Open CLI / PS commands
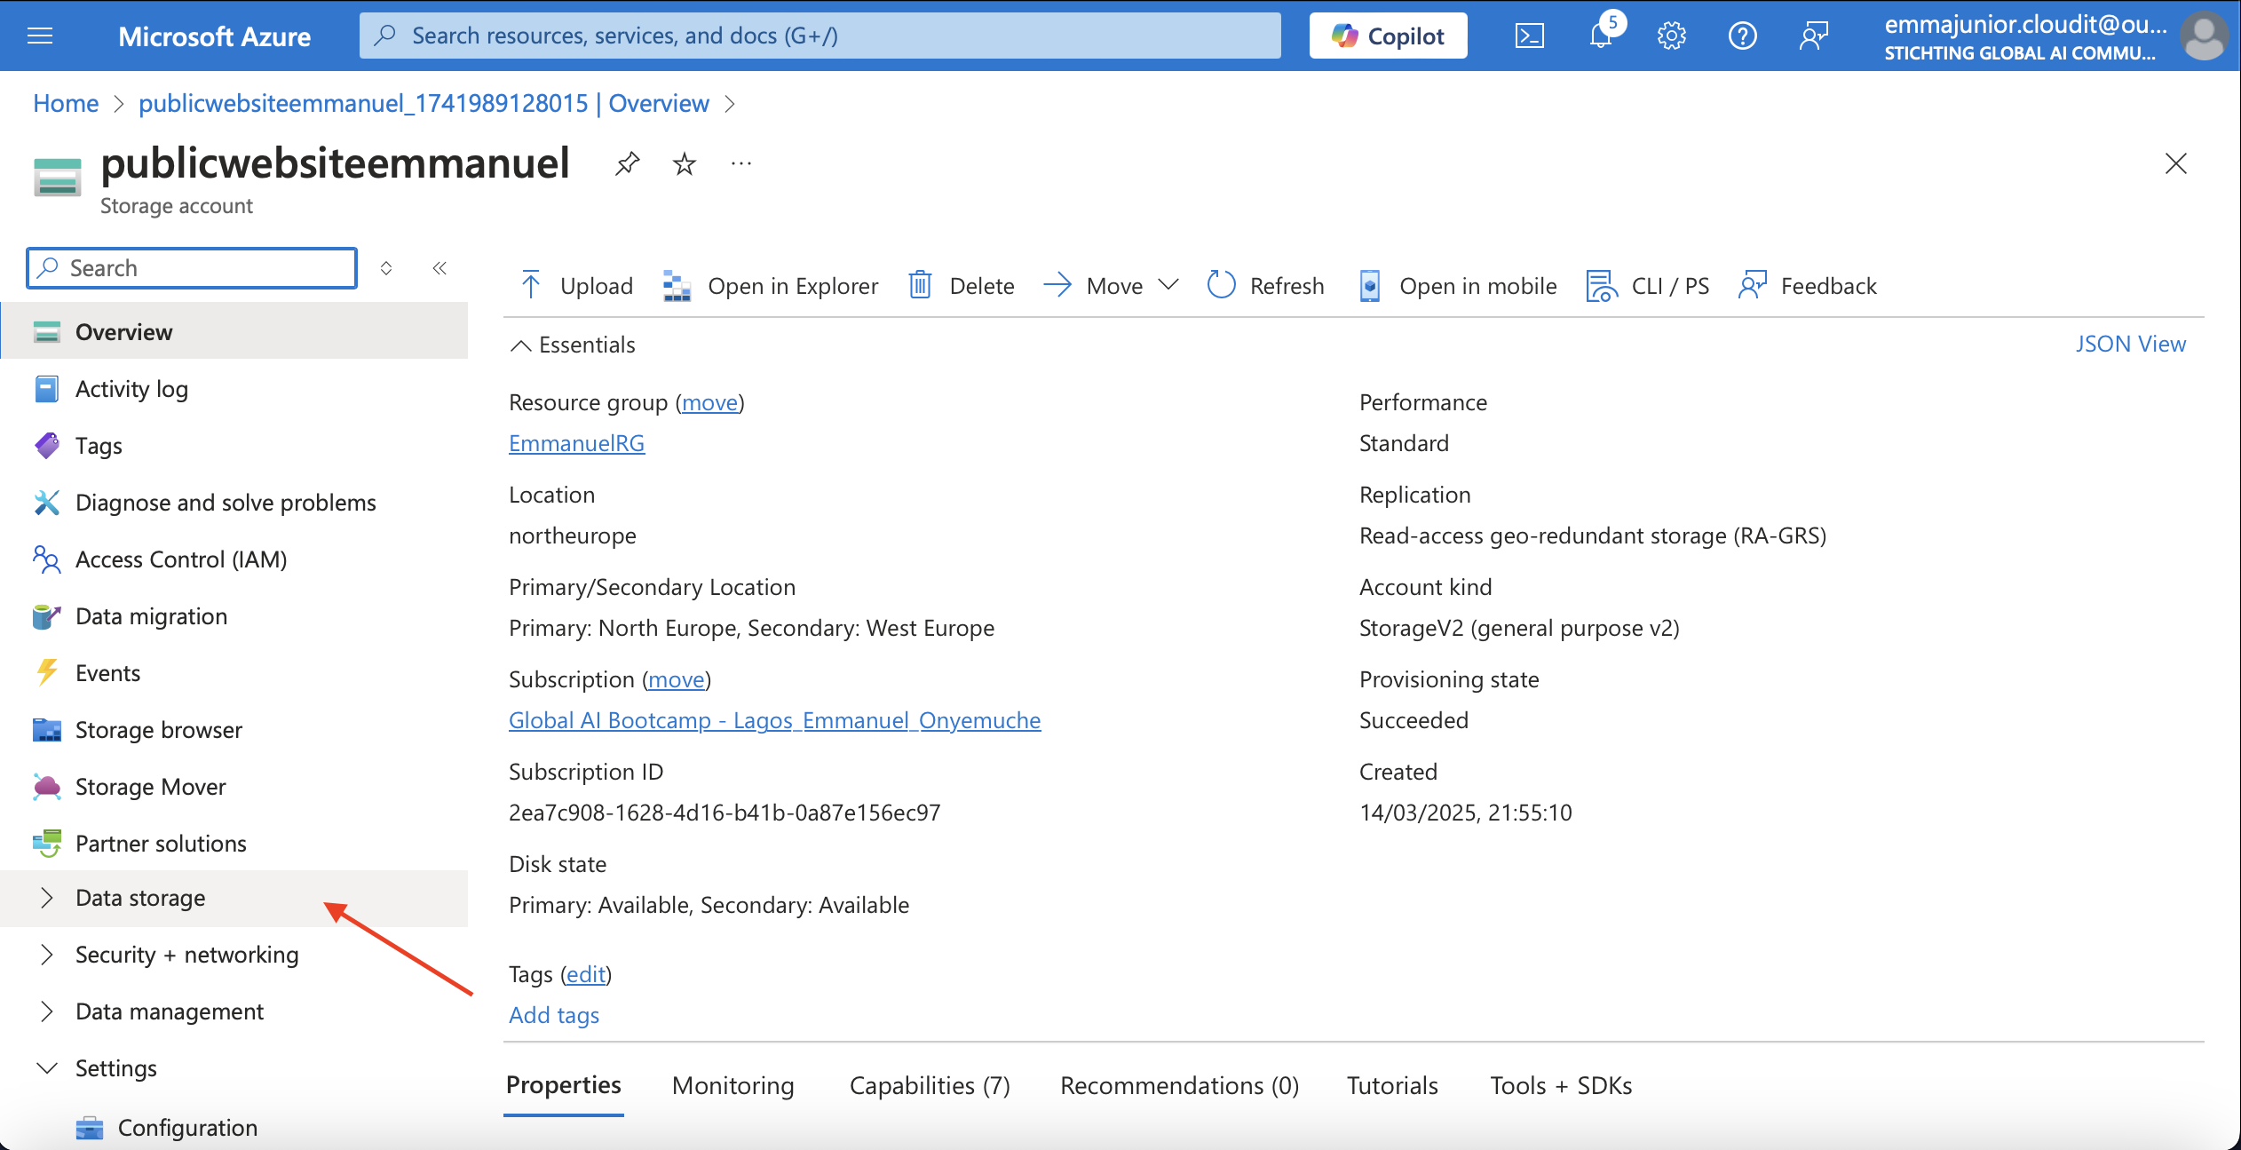Viewport: 2241px width, 1150px height. [x=1647, y=286]
